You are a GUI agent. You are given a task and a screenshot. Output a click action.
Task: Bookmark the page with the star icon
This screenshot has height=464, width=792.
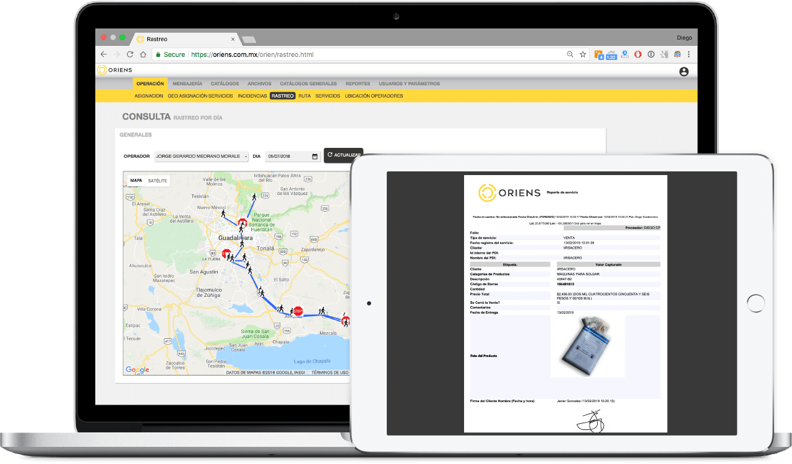pos(583,54)
